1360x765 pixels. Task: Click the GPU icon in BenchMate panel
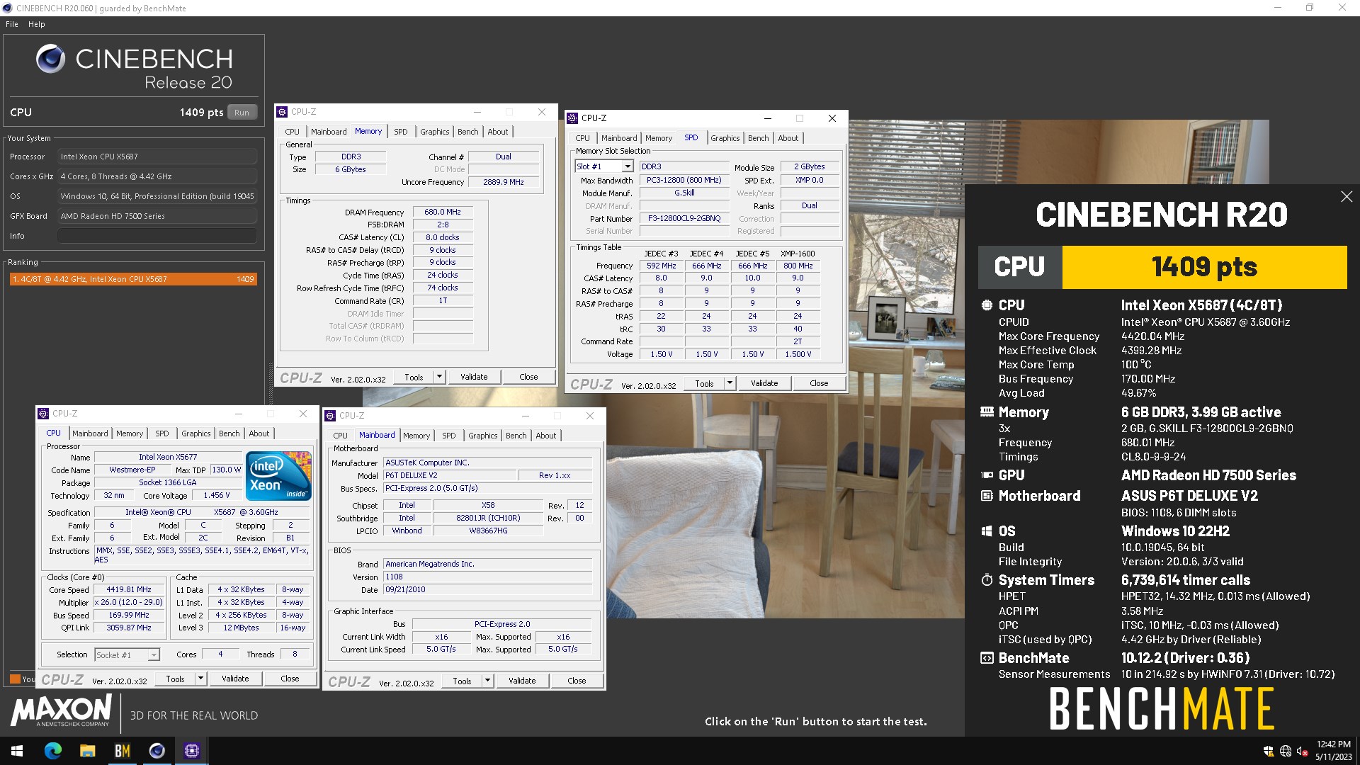(987, 475)
